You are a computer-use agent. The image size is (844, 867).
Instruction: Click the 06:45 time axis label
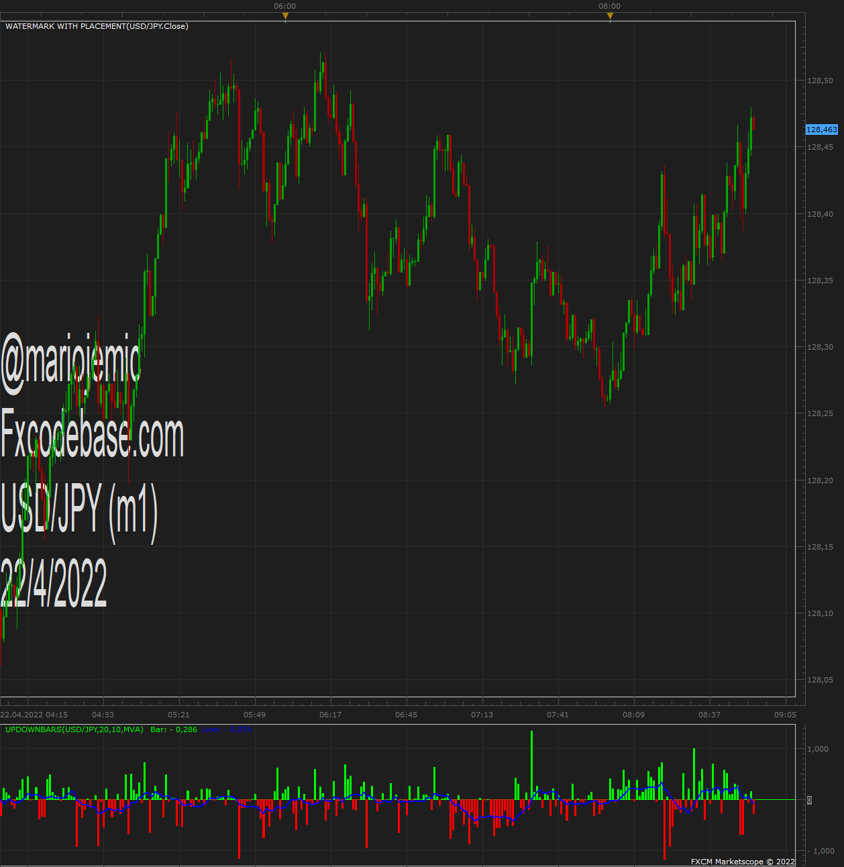pyautogui.click(x=406, y=715)
